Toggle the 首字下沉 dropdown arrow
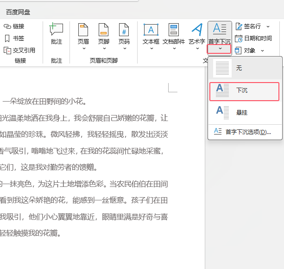284x269 pixels. coord(219,49)
